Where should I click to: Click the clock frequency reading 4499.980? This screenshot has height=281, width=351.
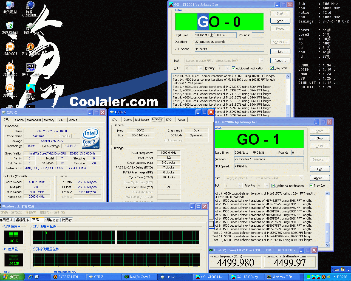tap(236, 263)
